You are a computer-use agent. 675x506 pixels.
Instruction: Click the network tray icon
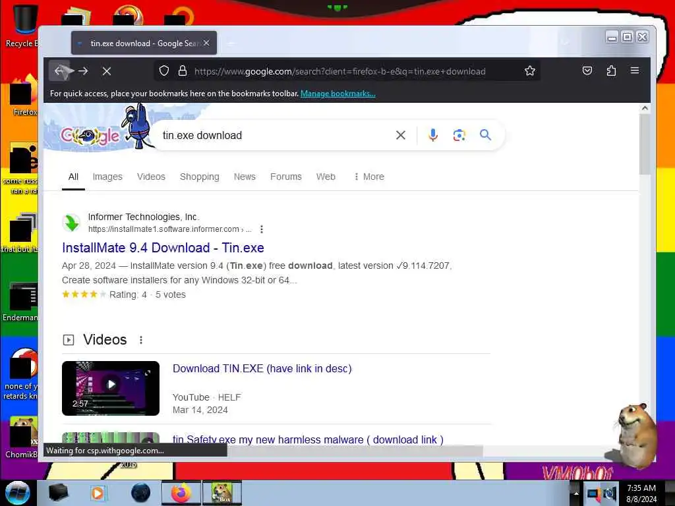[x=593, y=493]
